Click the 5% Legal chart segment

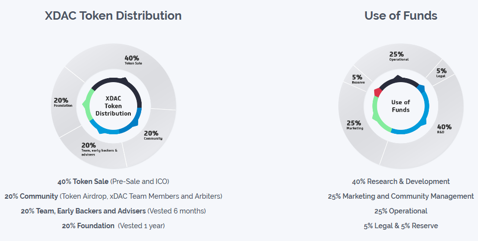coord(441,73)
